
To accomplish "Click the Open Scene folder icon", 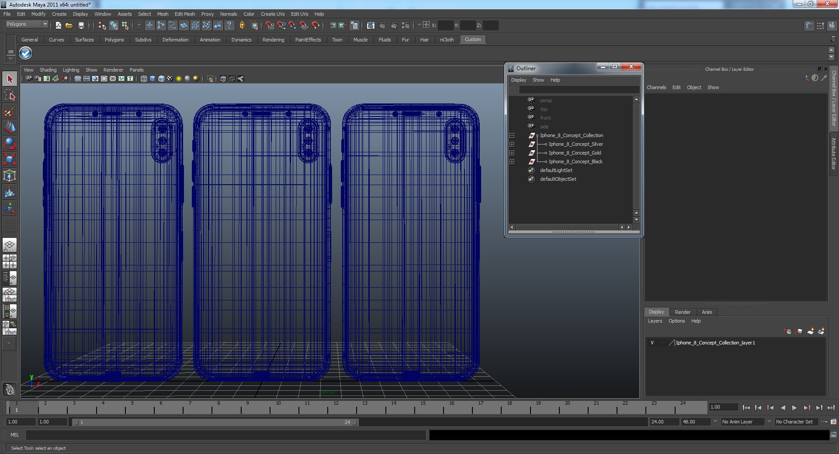I will click(x=69, y=25).
